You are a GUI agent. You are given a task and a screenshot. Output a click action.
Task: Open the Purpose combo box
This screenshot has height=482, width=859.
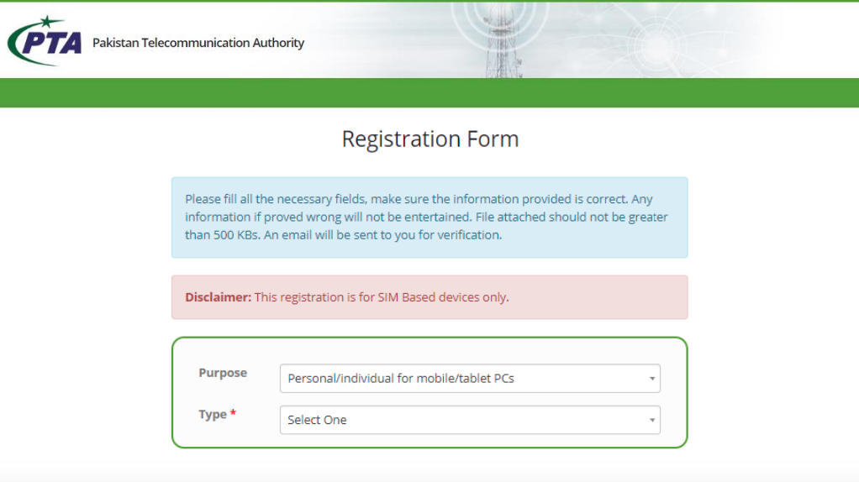click(469, 379)
